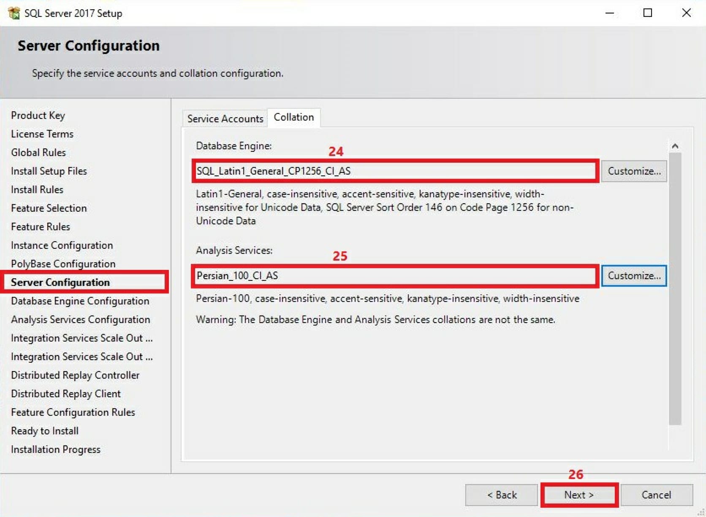706x517 pixels.
Task: Click Customize for Database Engine collation
Action: (x=634, y=171)
